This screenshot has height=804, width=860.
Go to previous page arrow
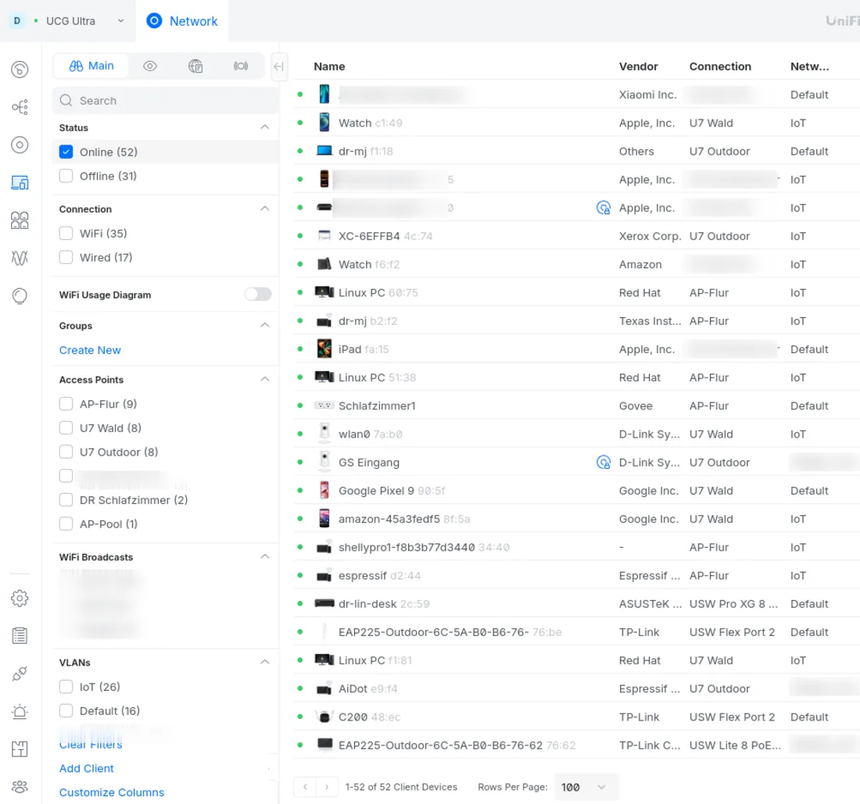305,787
